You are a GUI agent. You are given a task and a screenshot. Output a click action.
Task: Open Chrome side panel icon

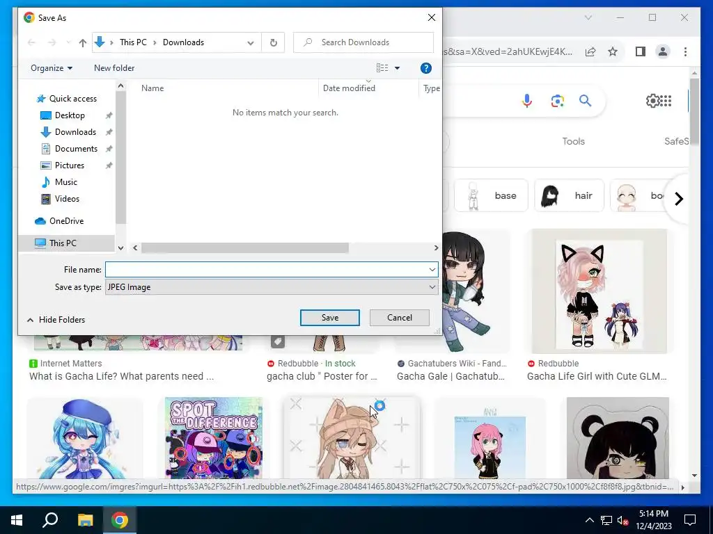pos(641,51)
